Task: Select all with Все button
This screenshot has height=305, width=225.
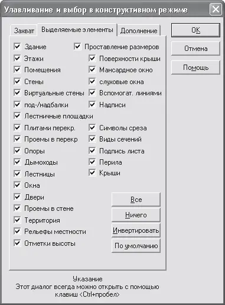Action: pos(136,200)
